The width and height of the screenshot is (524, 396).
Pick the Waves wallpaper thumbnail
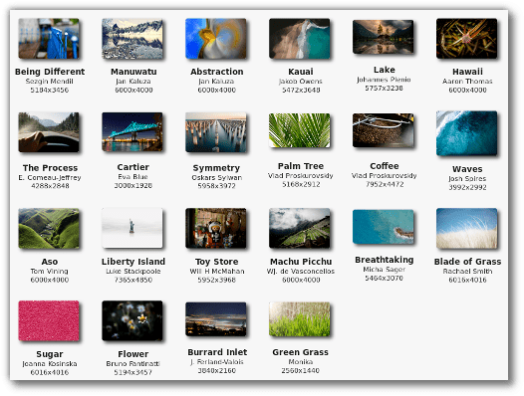point(466,133)
